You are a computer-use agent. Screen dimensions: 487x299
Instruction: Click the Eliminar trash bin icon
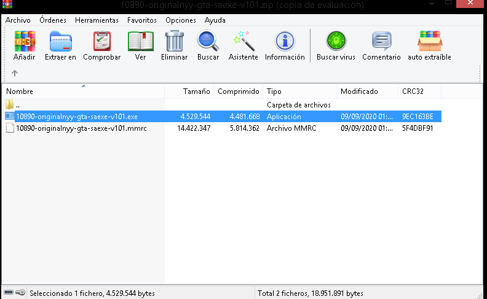tap(174, 41)
